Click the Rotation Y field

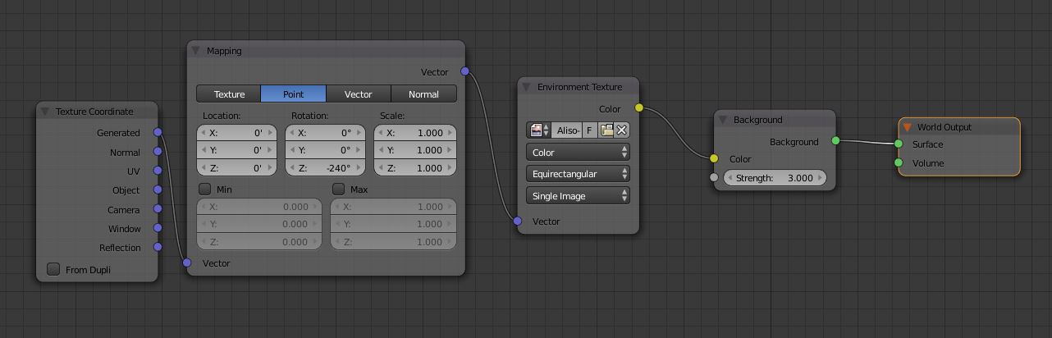coord(324,150)
